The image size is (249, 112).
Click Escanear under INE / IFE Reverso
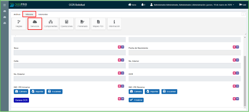[169, 91]
